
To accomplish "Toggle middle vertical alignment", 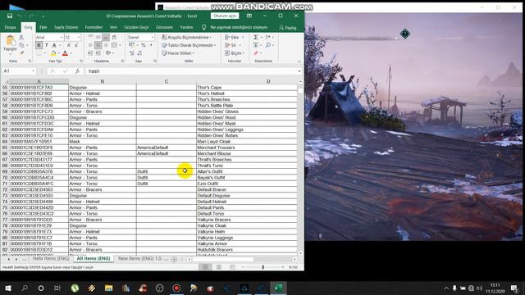I will coord(98,37).
